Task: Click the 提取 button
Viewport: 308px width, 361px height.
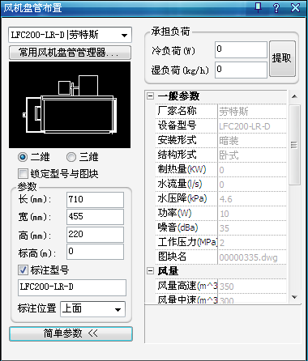Action: point(282,58)
